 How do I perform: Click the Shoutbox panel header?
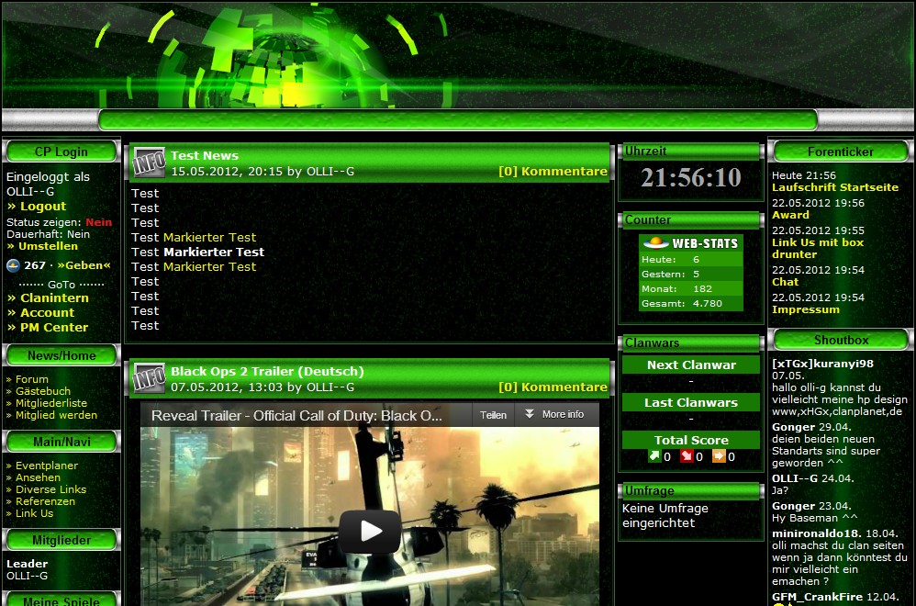coord(841,340)
